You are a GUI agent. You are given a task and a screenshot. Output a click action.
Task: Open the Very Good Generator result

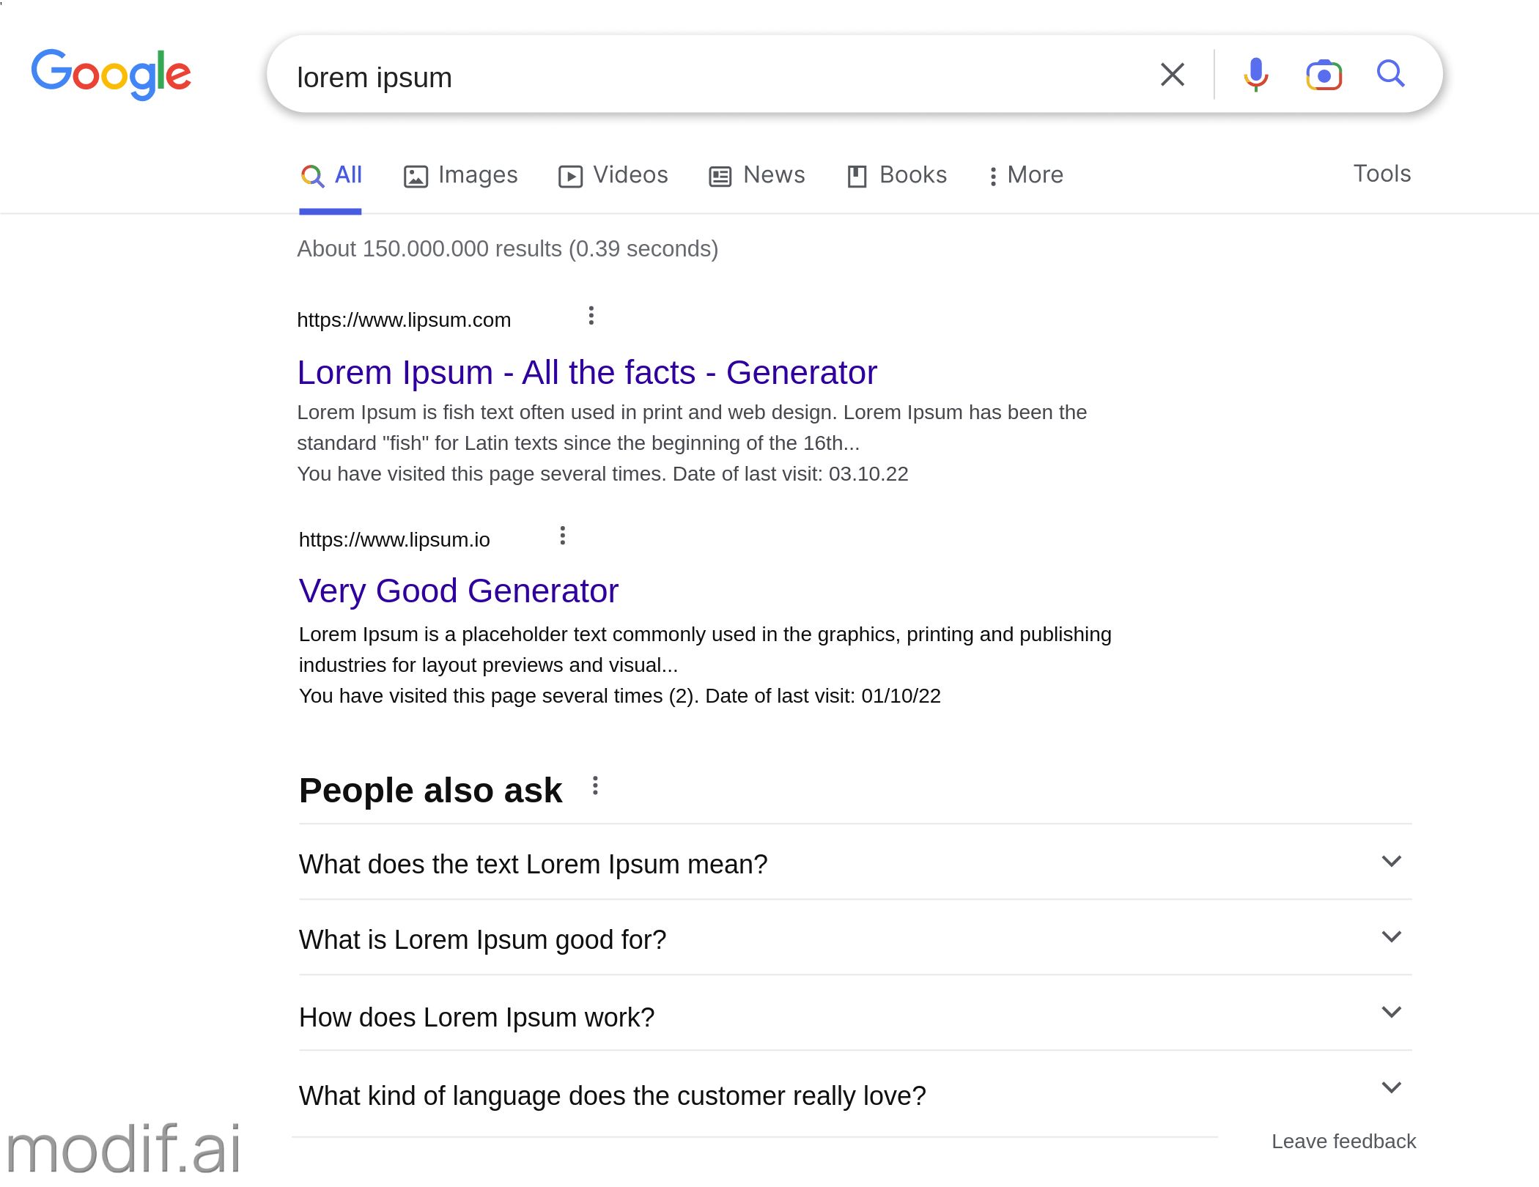458,591
